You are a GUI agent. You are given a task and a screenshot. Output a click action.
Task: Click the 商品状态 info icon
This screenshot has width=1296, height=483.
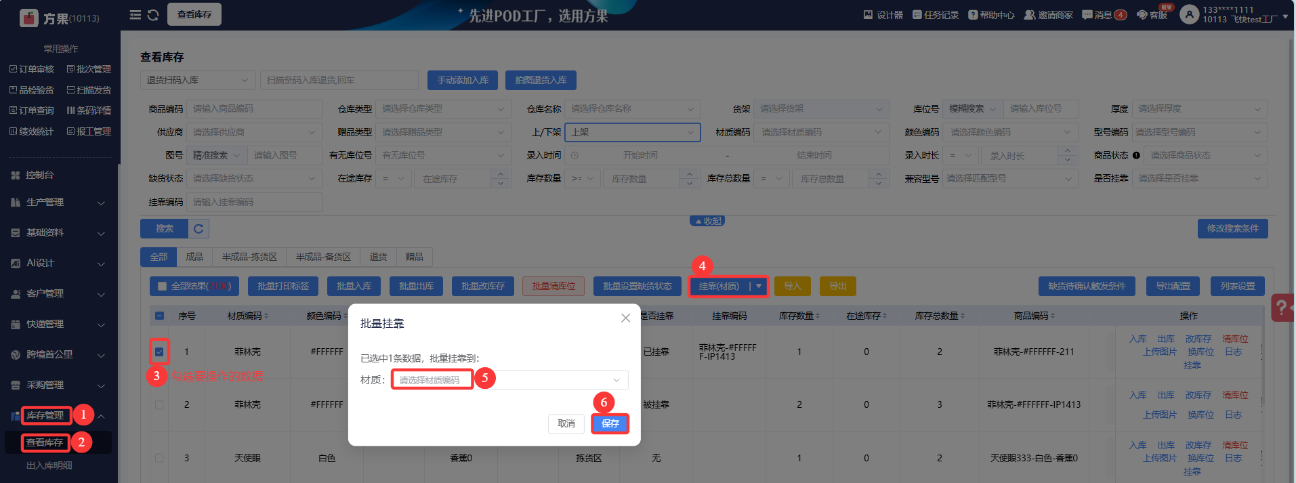point(1136,155)
